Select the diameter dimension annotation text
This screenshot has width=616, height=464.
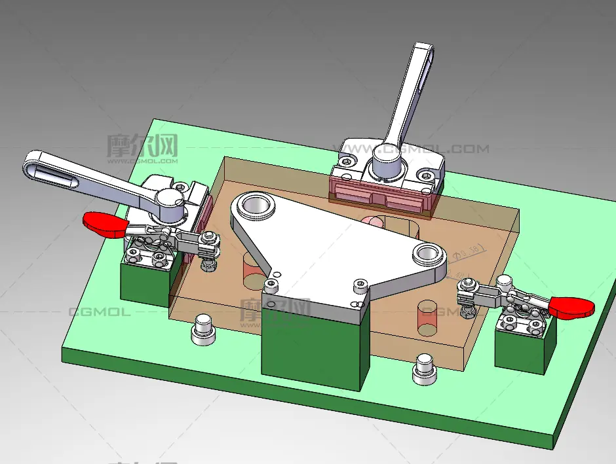(469, 250)
